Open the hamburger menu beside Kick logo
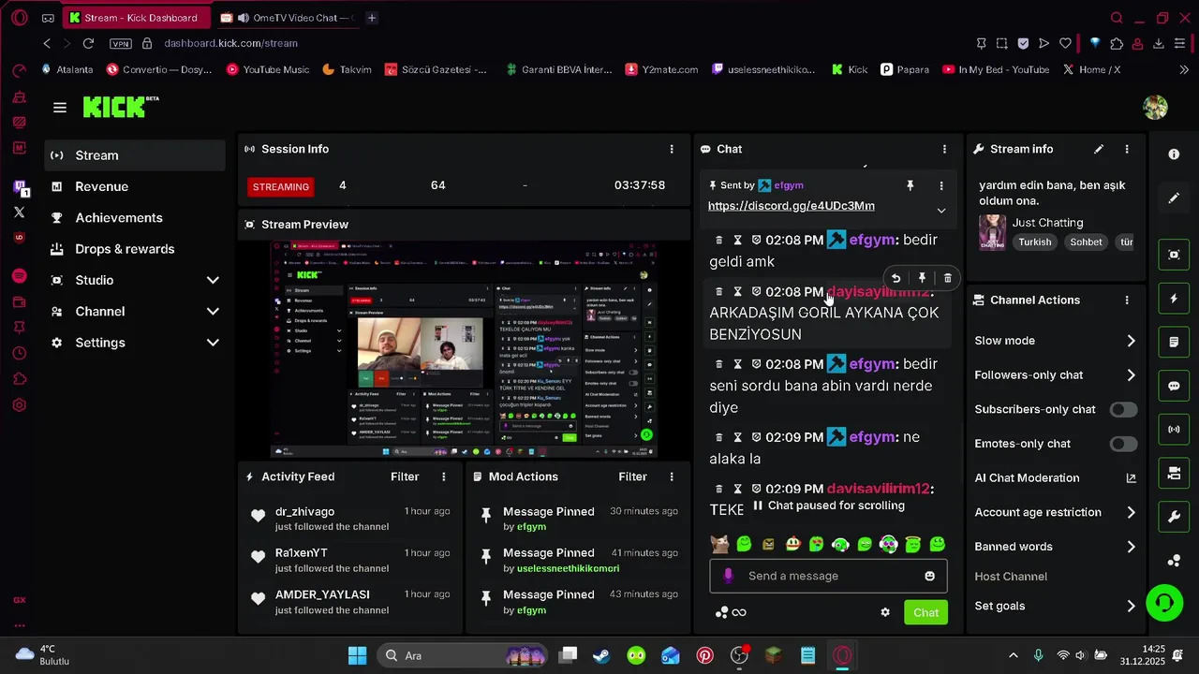 [60, 108]
